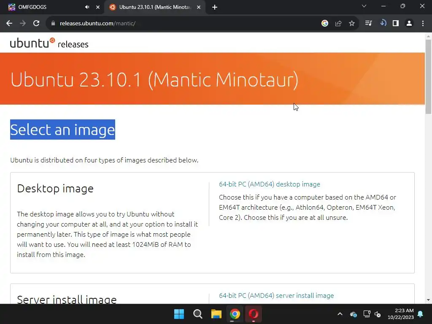The width and height of the screenshot is (432, 324).
Task: Share this page via share icon
Action: pyautogui.click(x=338, y=24)
